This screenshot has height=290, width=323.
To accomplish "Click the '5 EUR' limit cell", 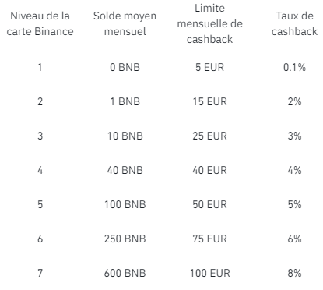I will coord(209,67).
